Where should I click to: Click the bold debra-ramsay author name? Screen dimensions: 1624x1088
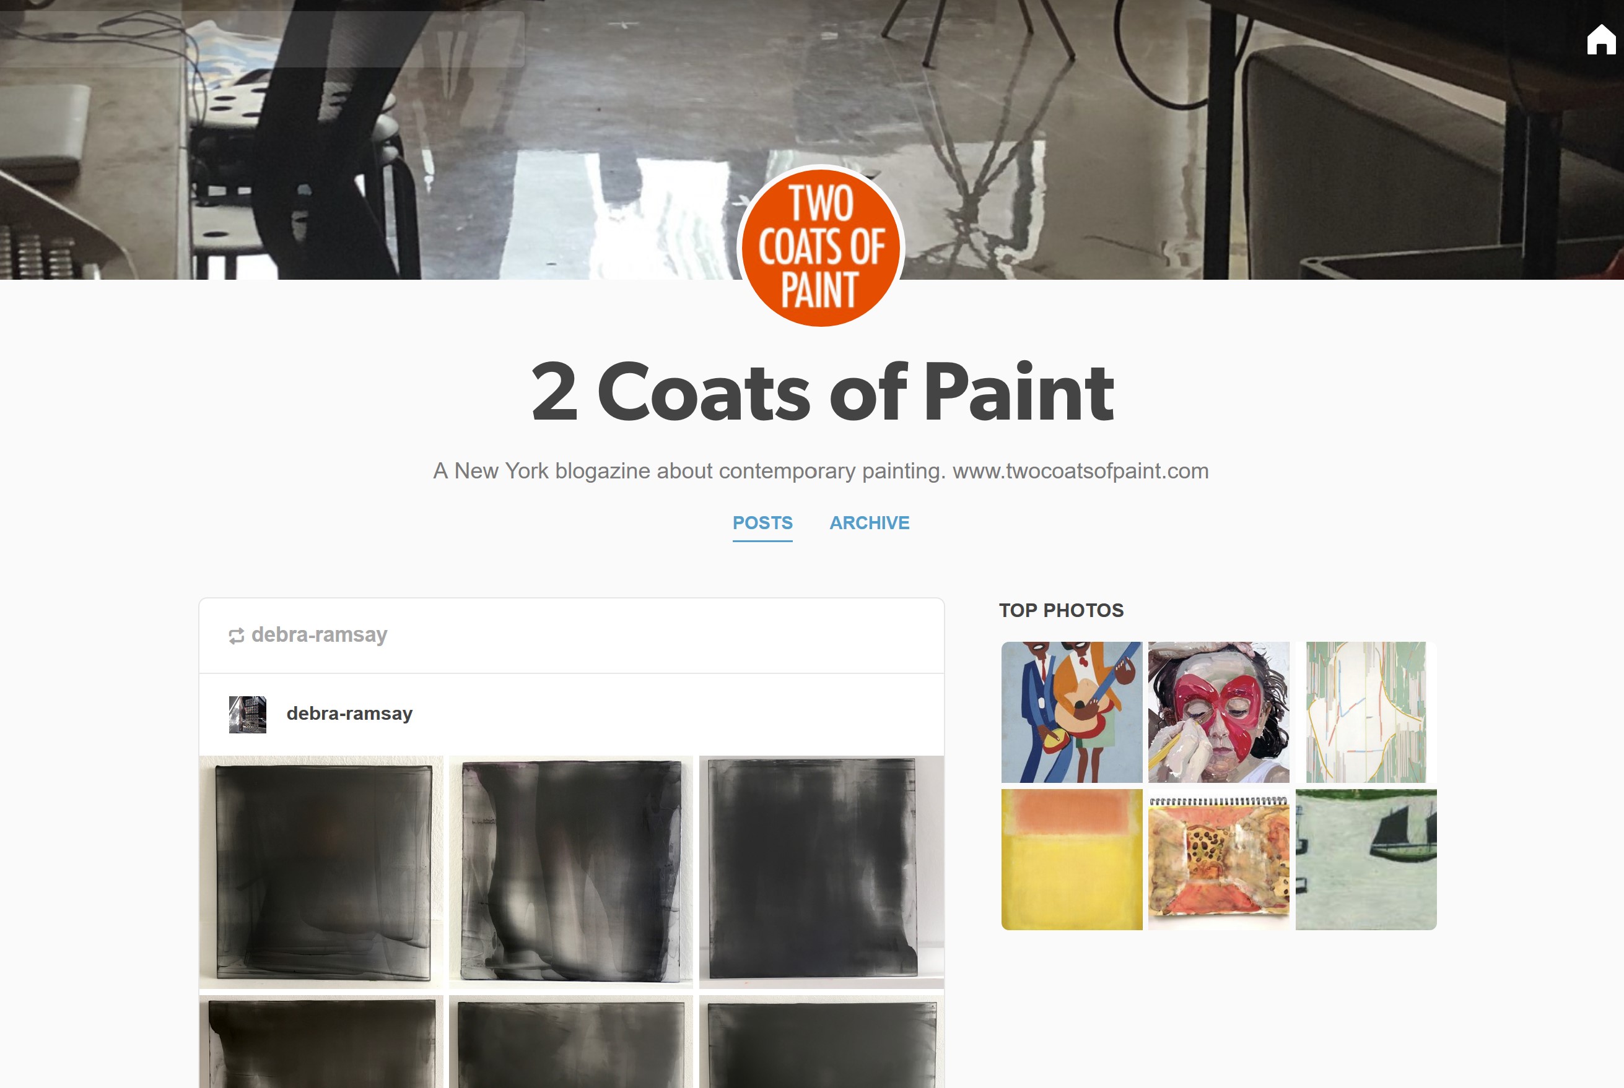(349, 714)
